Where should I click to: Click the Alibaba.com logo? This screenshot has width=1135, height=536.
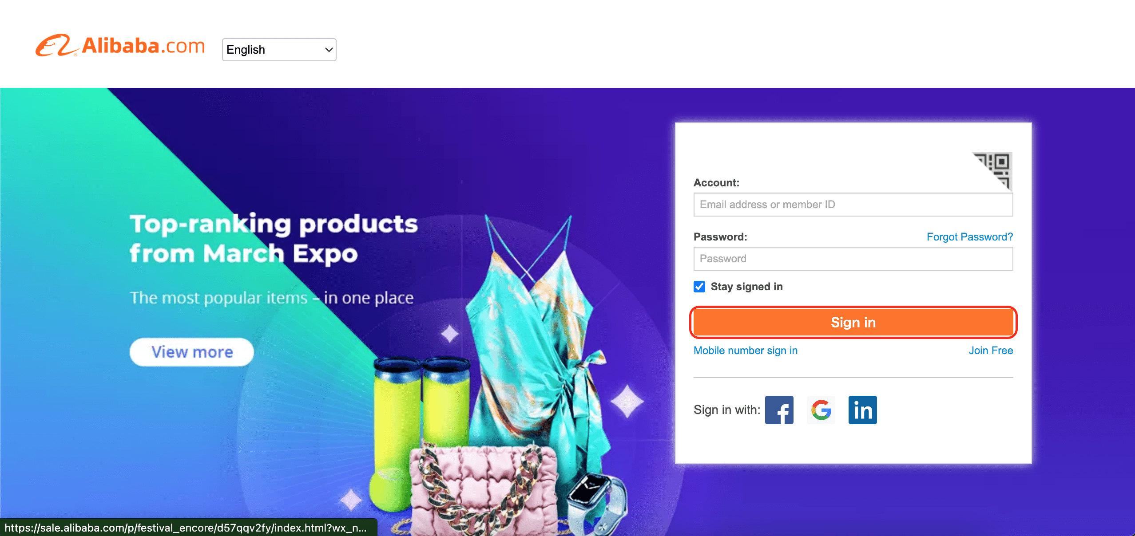point(120,46)
